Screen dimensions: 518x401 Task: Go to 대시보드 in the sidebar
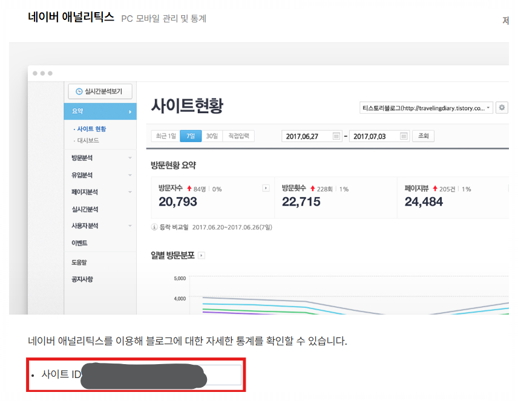pos(88,139)
